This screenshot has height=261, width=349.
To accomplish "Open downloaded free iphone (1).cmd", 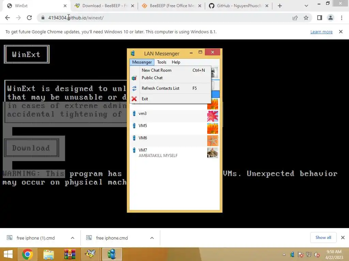I will coord(35,238).
